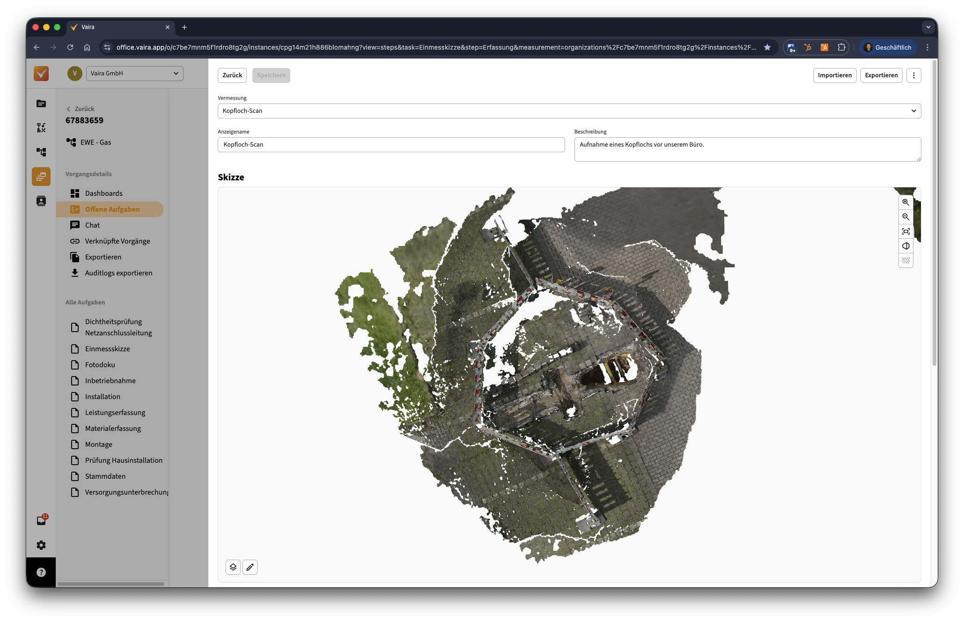Click into the Anzeigename text field
This screenshot has width=964, height=622.
391,145
